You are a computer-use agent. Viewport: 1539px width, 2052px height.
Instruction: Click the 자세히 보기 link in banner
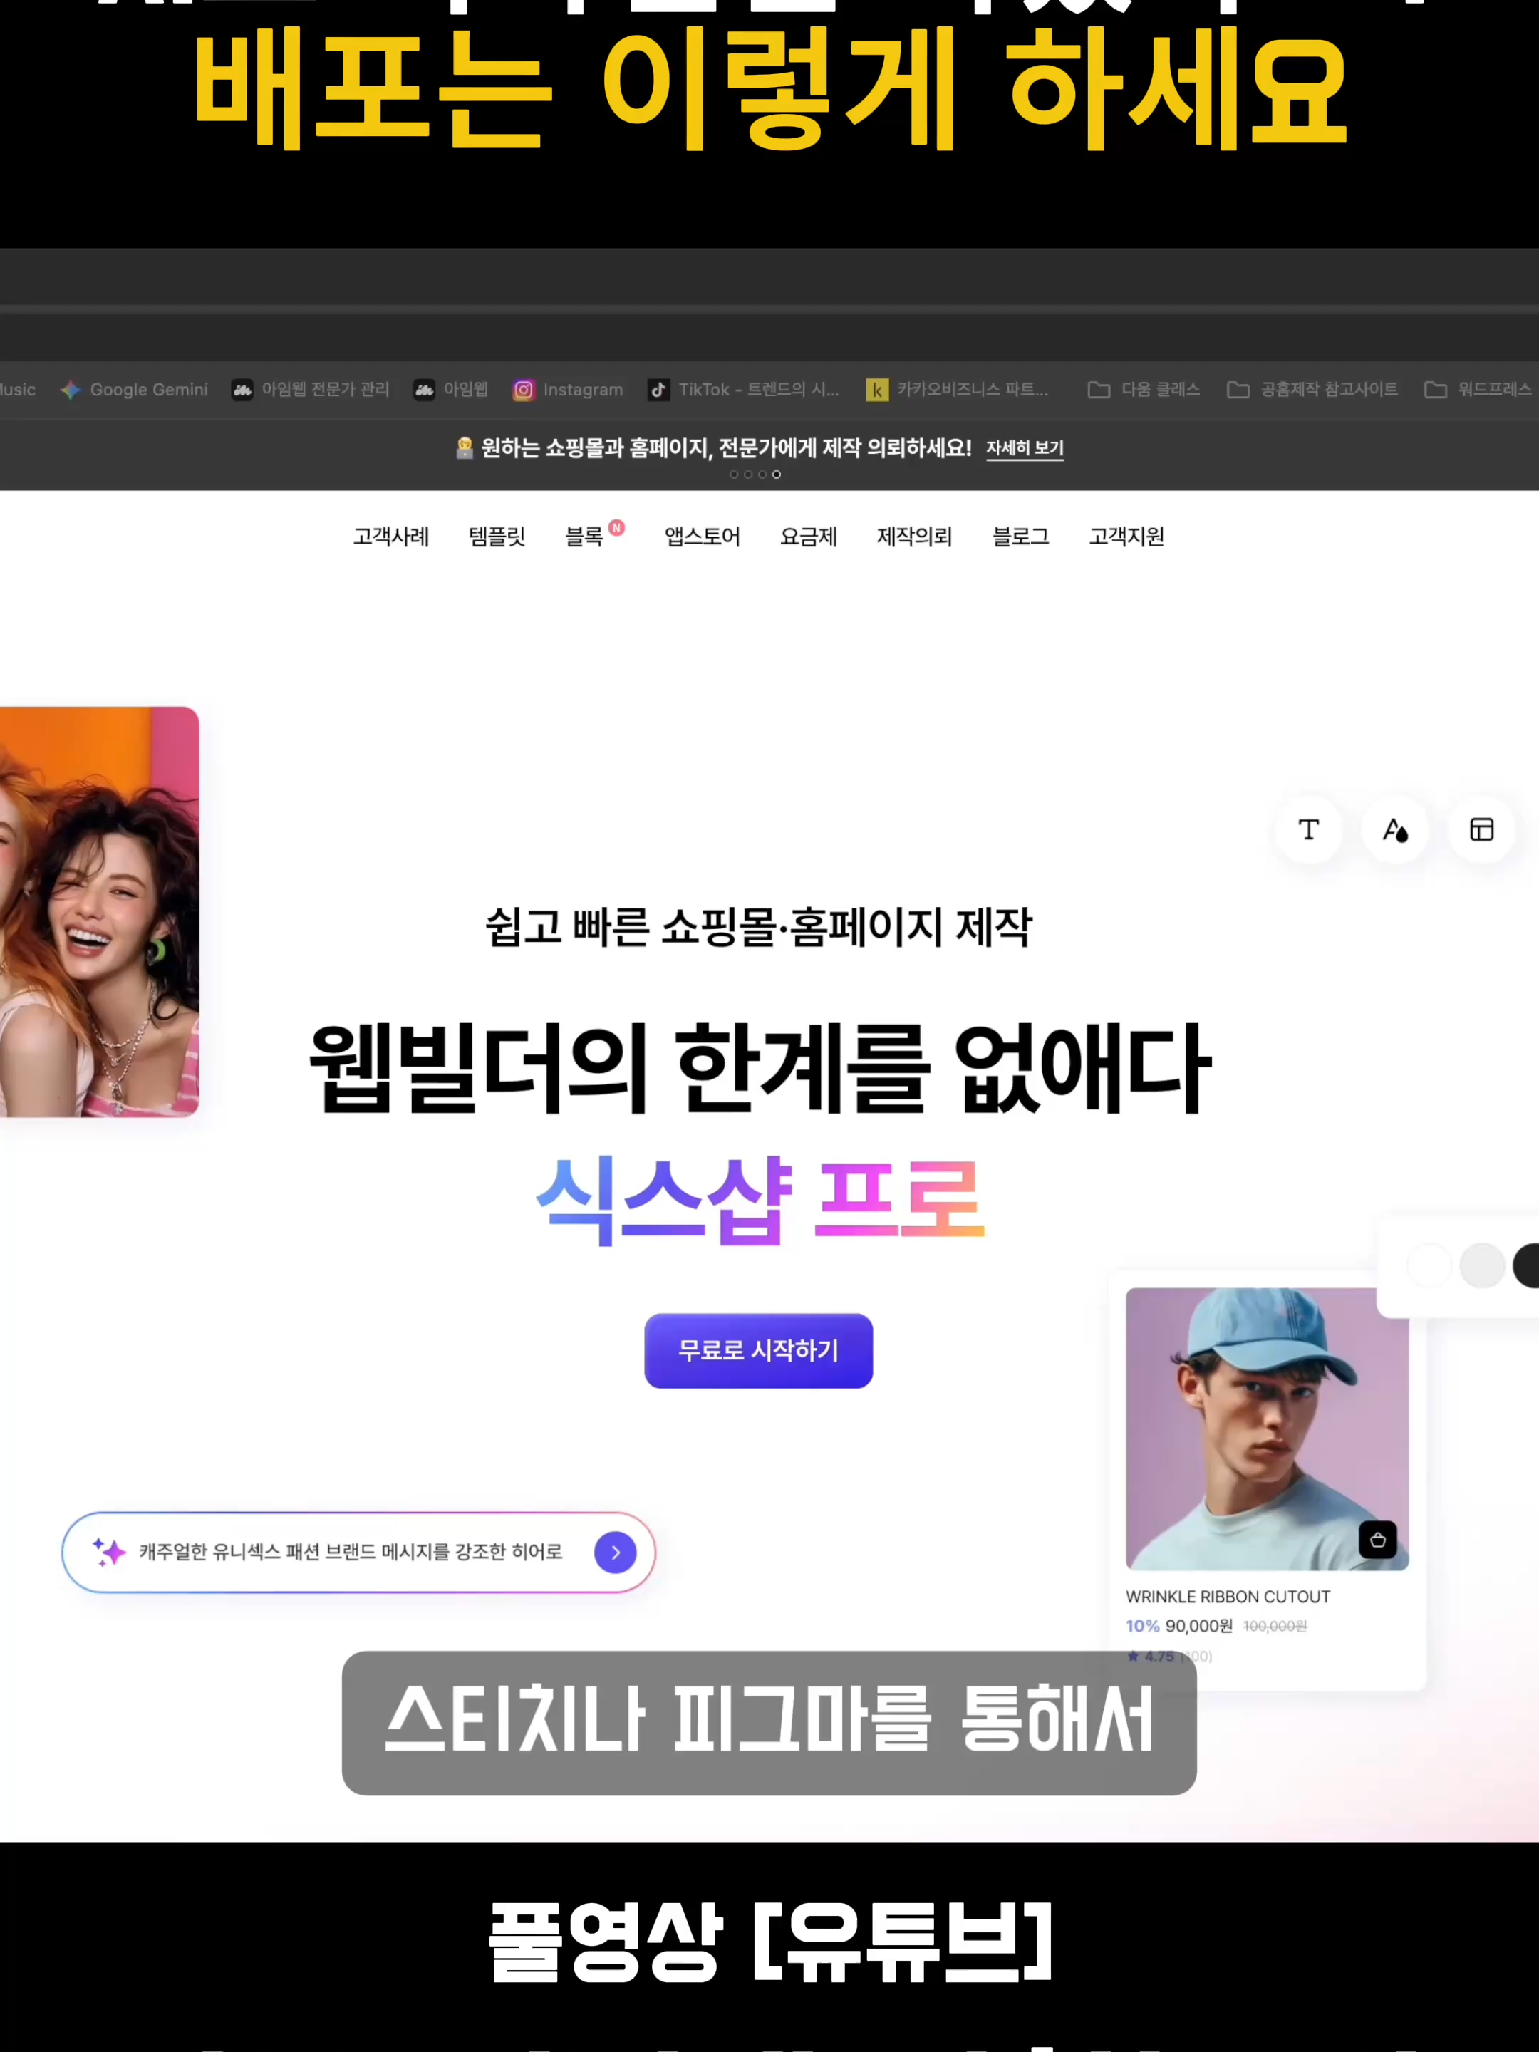point(1024,448)
